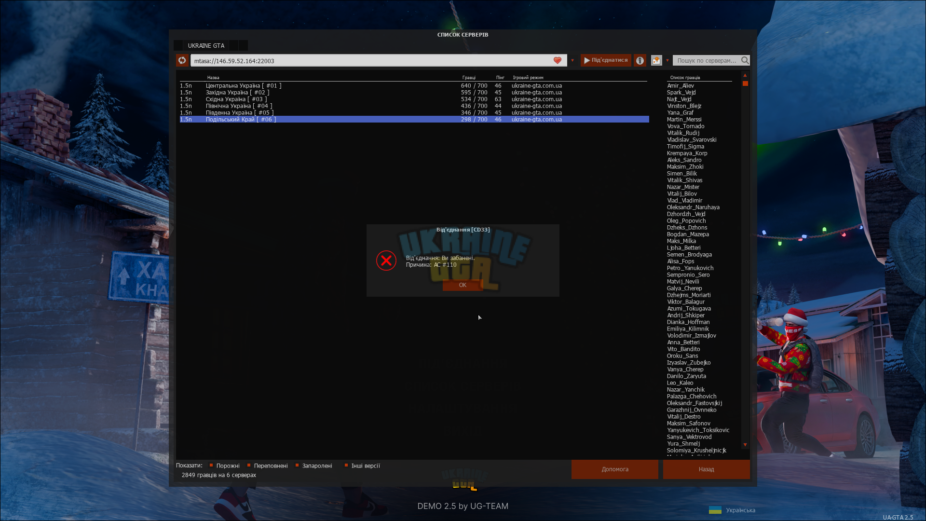The height and width of the screenshot is (521, 926).
Task: Click player Yura_Shmelj in player list
Action: tap(683, 444)
